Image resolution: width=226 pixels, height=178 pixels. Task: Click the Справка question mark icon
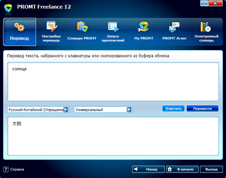click(6, 169)
